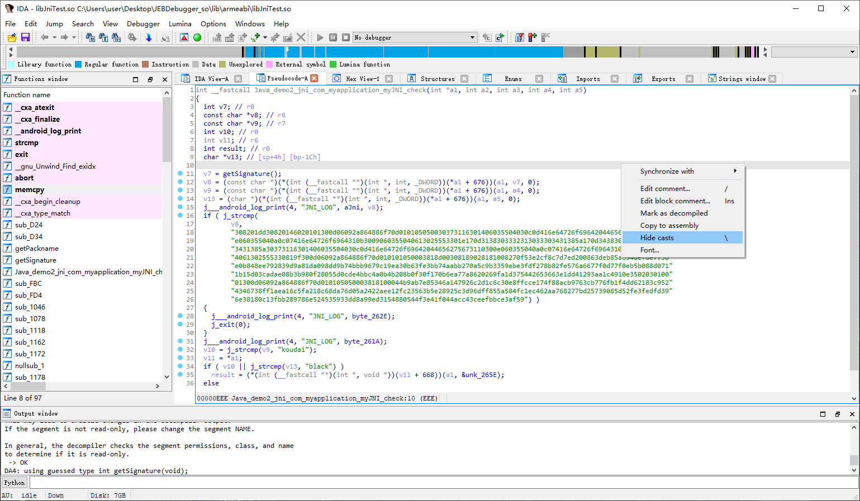Click the convert-to-data toolbar icon
The height and width of the screenshot is (501, 860).
click(230, 37)
